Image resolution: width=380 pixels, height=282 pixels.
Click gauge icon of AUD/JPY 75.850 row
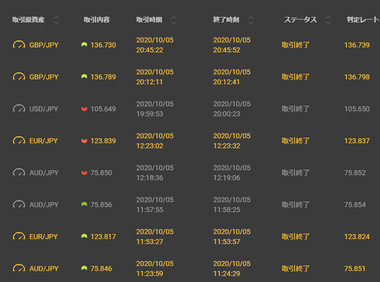click(19, 173)
